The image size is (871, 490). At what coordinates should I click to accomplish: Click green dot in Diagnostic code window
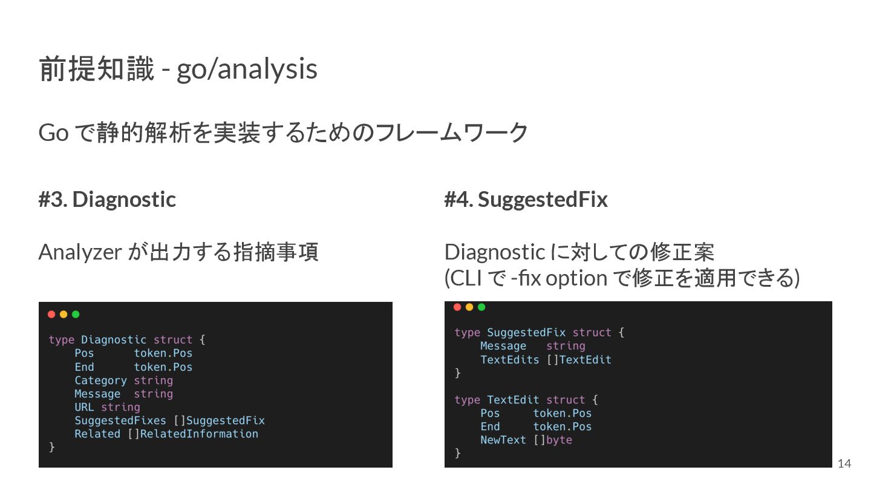tap(76, 314)
